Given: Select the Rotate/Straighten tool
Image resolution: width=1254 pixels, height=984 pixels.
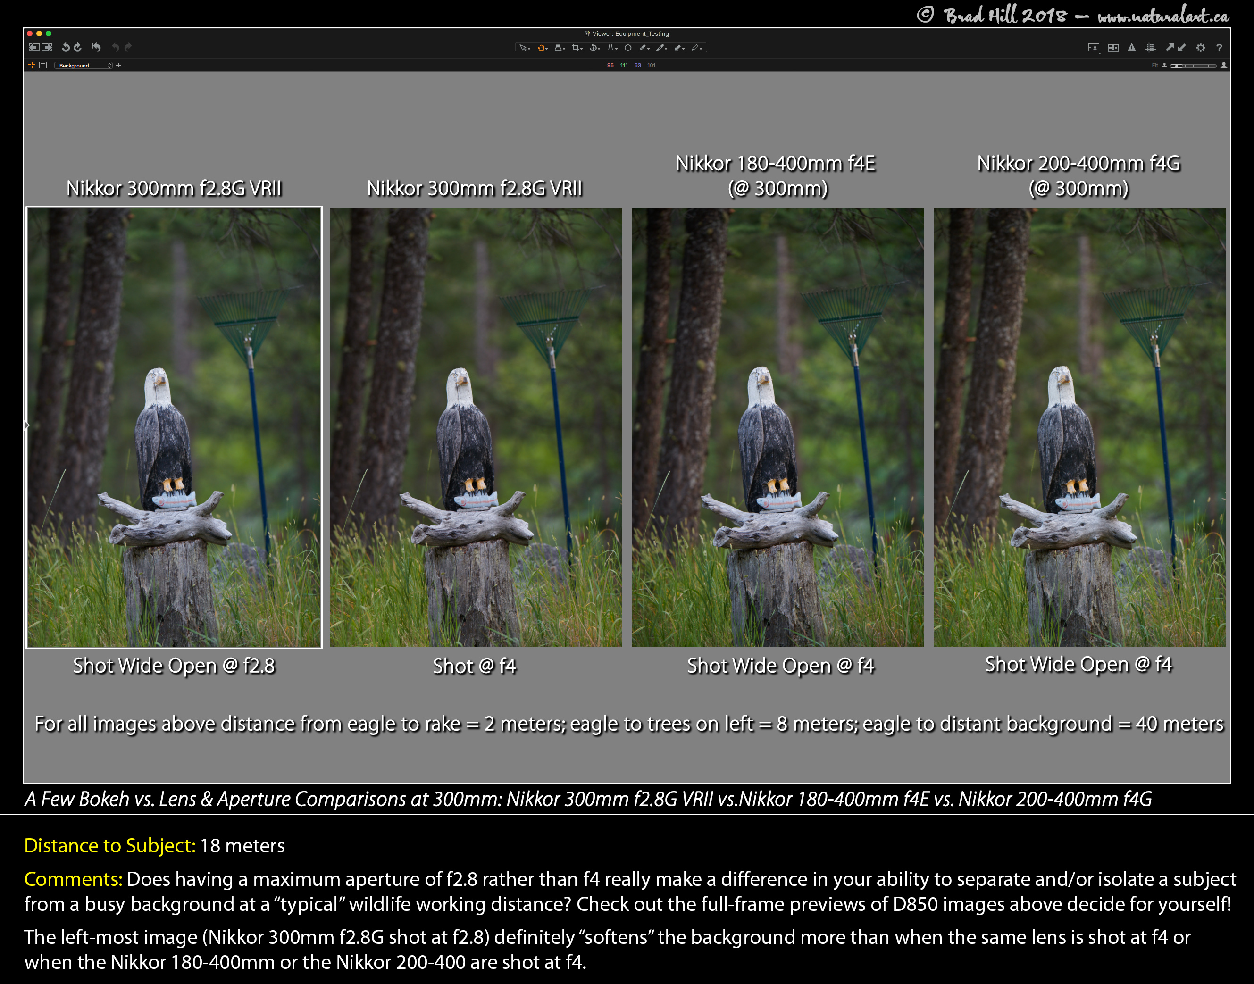Looking at the screenshot, I should point(593,48).
